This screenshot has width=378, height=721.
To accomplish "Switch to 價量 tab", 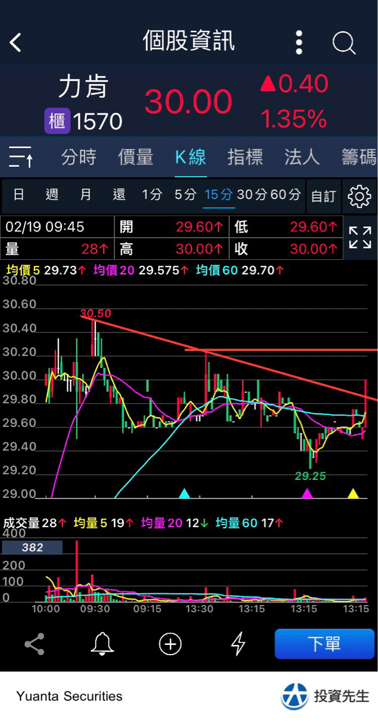I will (136, 157).
